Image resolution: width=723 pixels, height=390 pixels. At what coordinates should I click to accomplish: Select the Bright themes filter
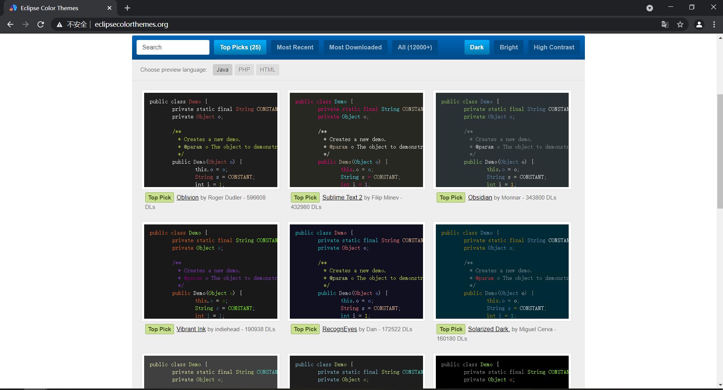point(509,47)
